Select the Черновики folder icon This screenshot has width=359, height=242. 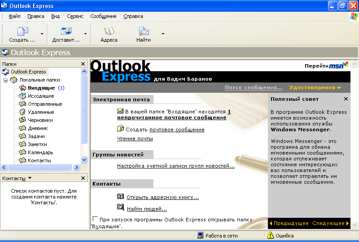coord(22,120)
